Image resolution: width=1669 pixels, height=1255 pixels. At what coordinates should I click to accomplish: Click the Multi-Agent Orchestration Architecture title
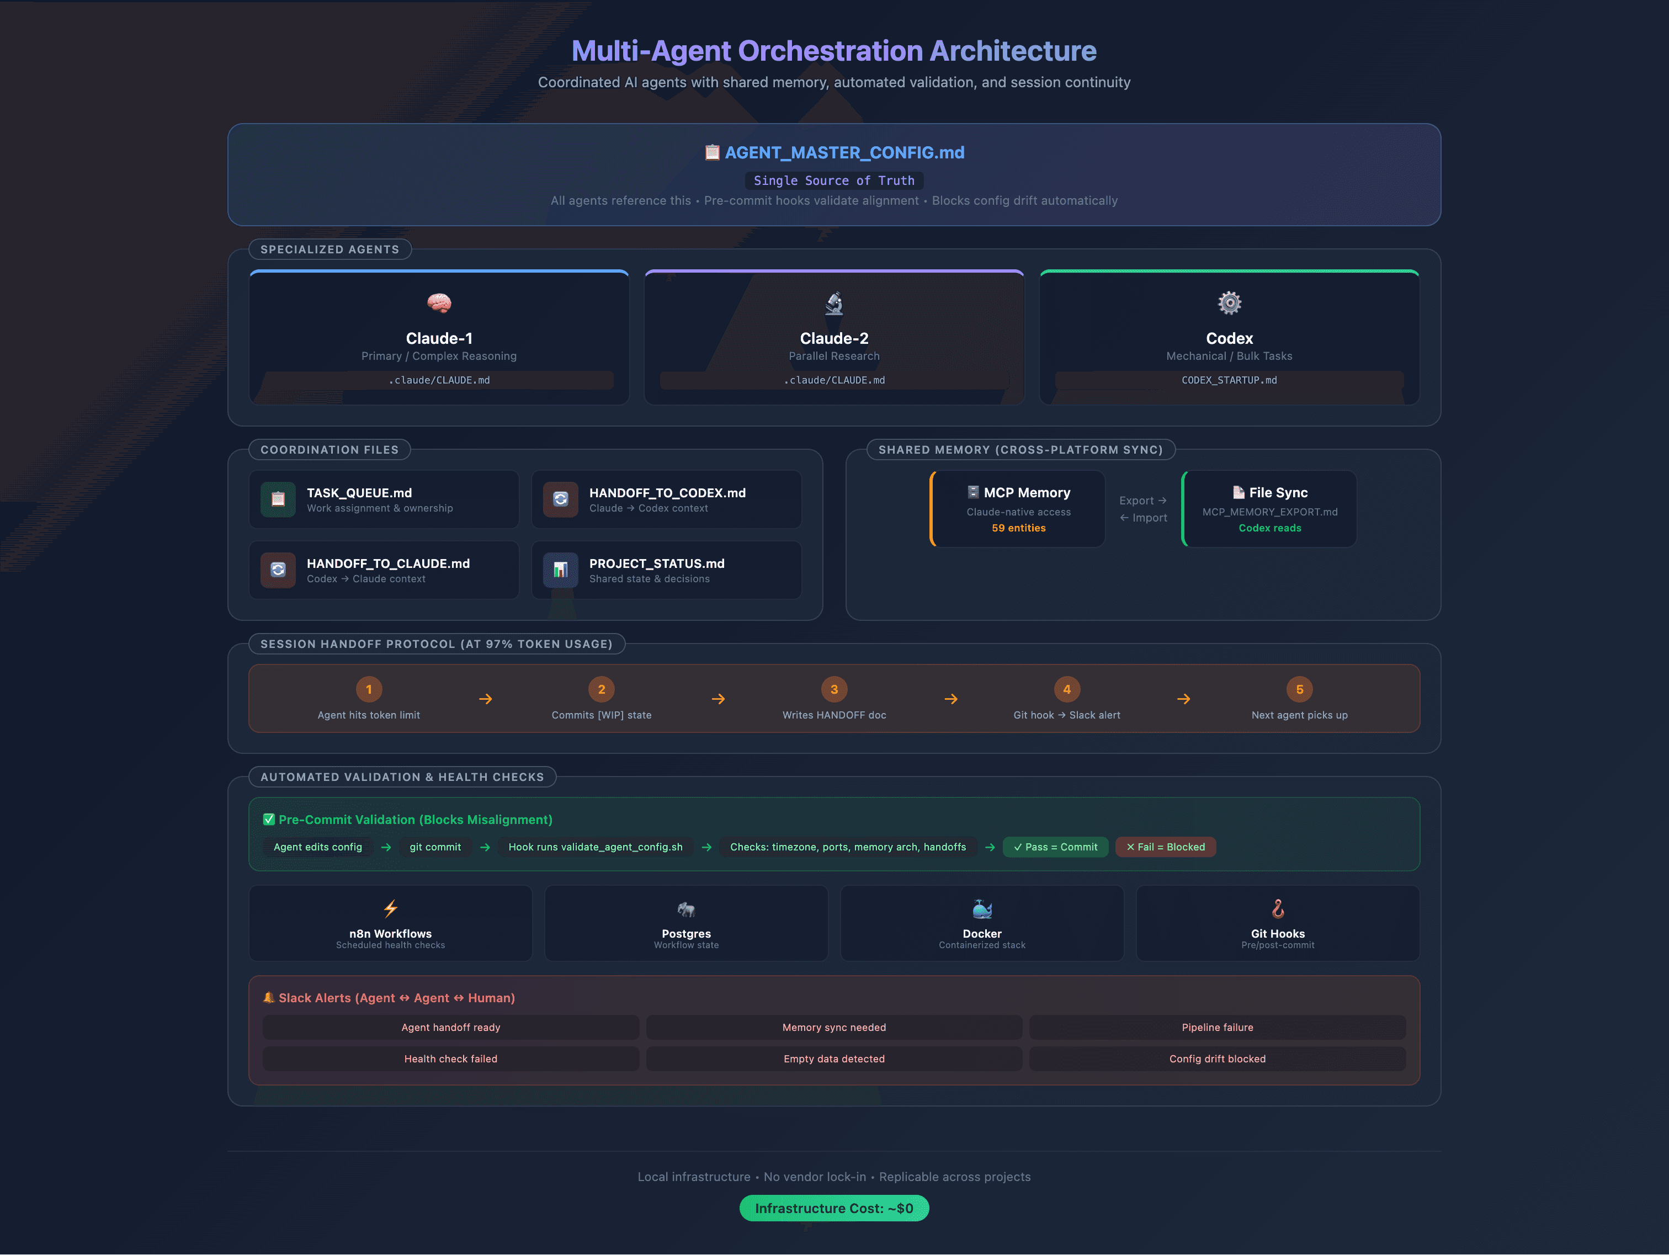click(834, 51)
